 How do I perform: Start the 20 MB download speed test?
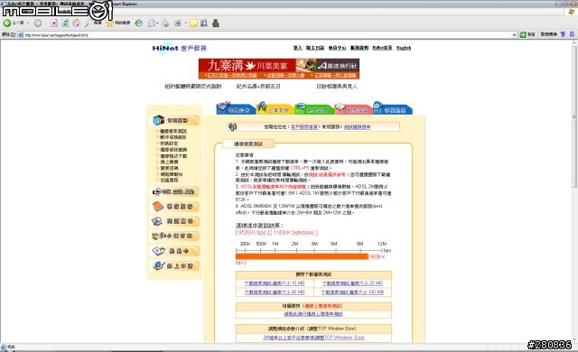pyautogui.click(x=352, y=283)
